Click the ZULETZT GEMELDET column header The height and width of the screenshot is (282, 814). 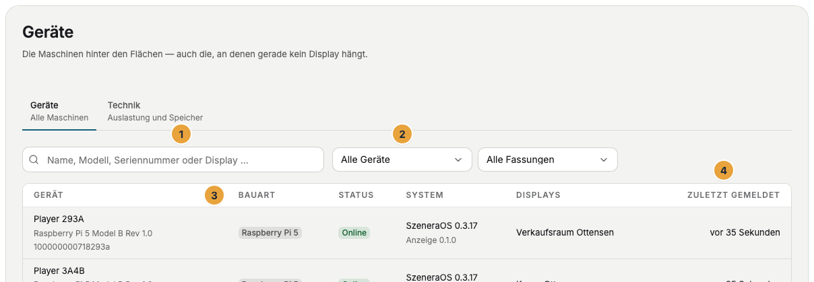tap(733, 195)
